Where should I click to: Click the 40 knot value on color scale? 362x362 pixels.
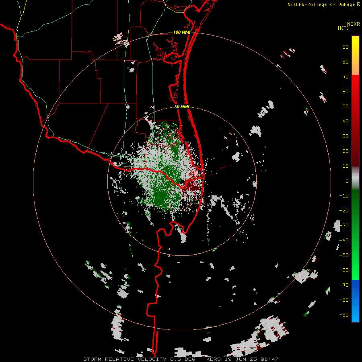(x=346, y=121)
